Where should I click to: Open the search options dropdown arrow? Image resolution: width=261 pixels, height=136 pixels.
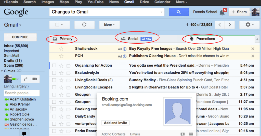tap(161, 12)
